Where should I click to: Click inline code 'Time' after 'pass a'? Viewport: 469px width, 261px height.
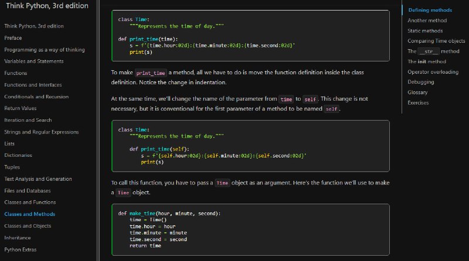[x=222, y=183]
